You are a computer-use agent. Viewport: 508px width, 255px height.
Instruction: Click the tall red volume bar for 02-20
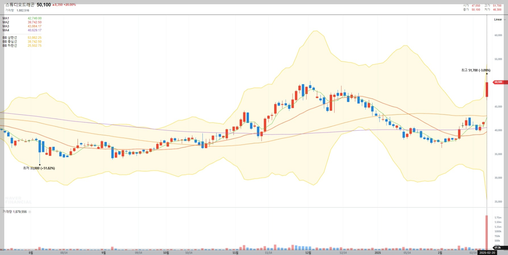(x=487, y=233)
